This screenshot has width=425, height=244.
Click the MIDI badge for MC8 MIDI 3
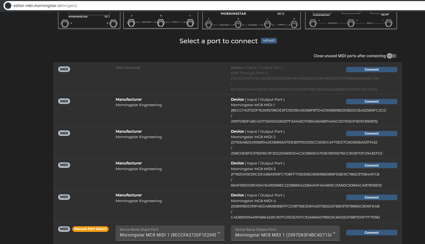pyautogui.click(x=64, y=165)
